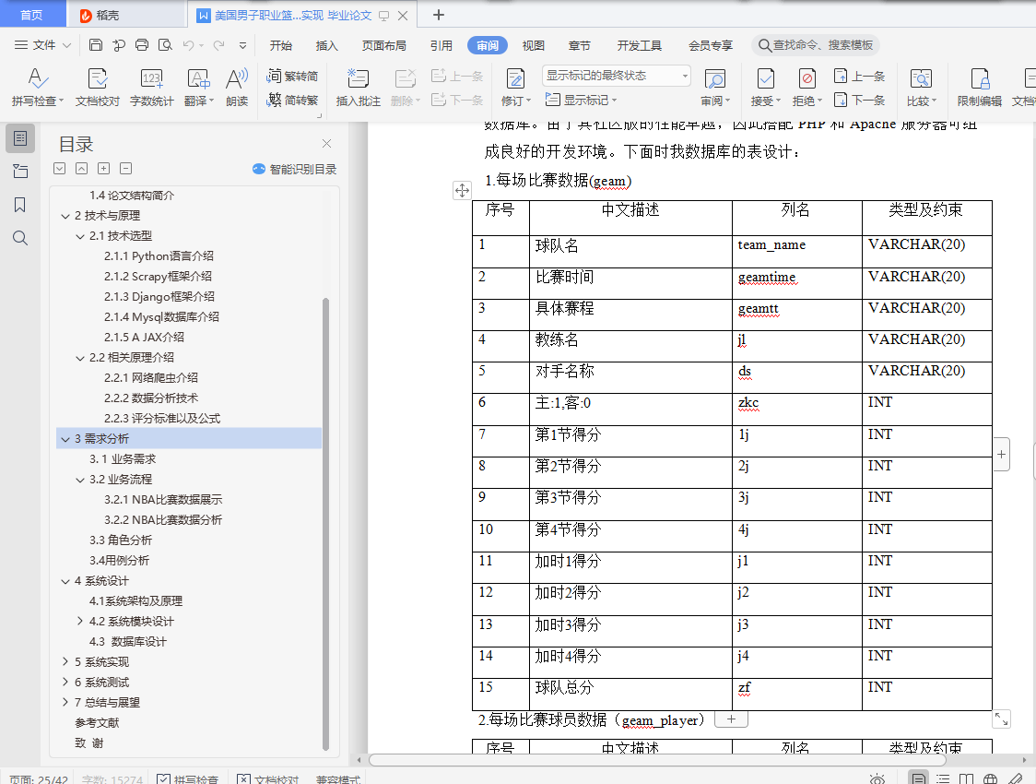This screenshot has width=1036, height=784.
Task: Add a table row with the bottom plus button
Action: tap(732, 719)
